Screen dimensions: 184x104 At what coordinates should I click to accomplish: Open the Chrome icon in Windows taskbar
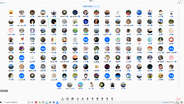43,102
